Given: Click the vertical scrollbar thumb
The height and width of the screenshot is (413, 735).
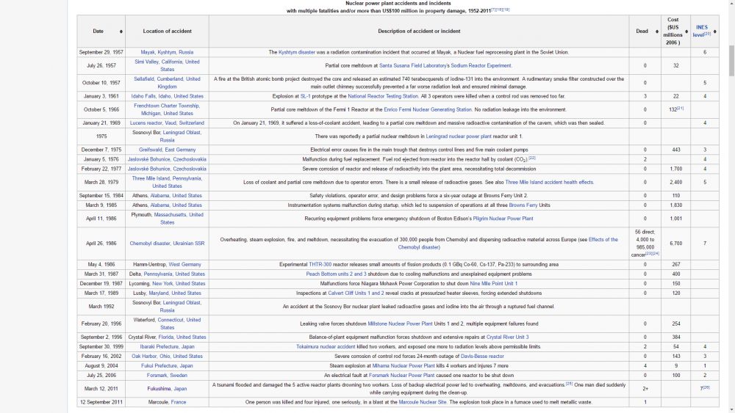Looking at the screenshot, I should [731, 61].
